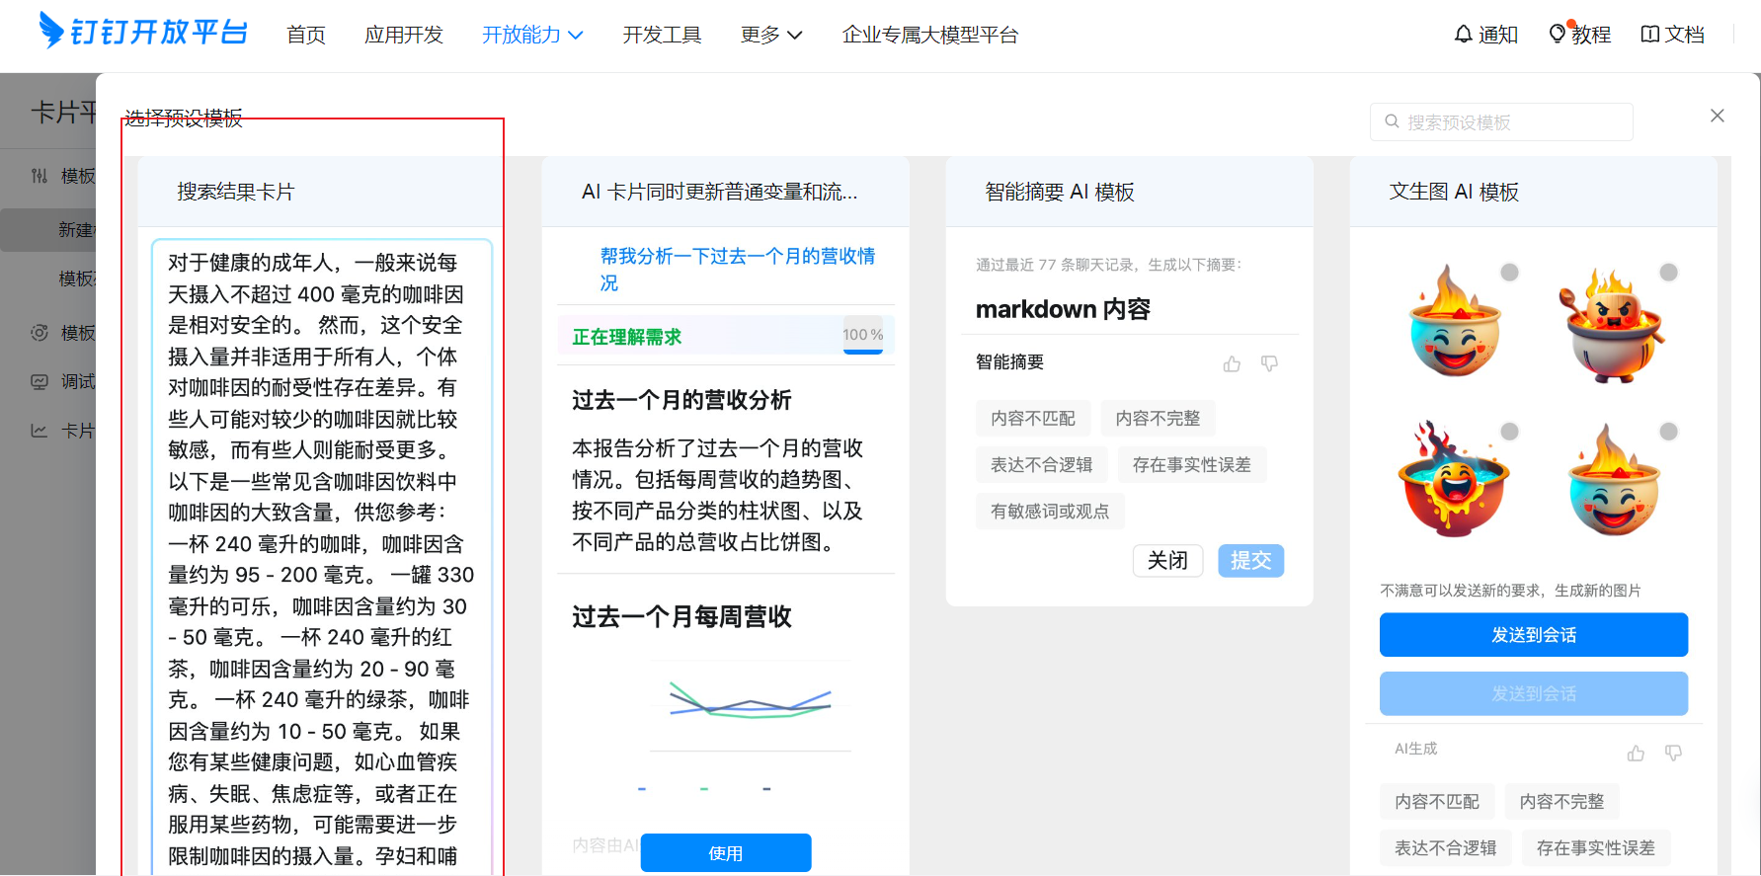Select the top-left fire bowl image radio

tap(1509, 273)
